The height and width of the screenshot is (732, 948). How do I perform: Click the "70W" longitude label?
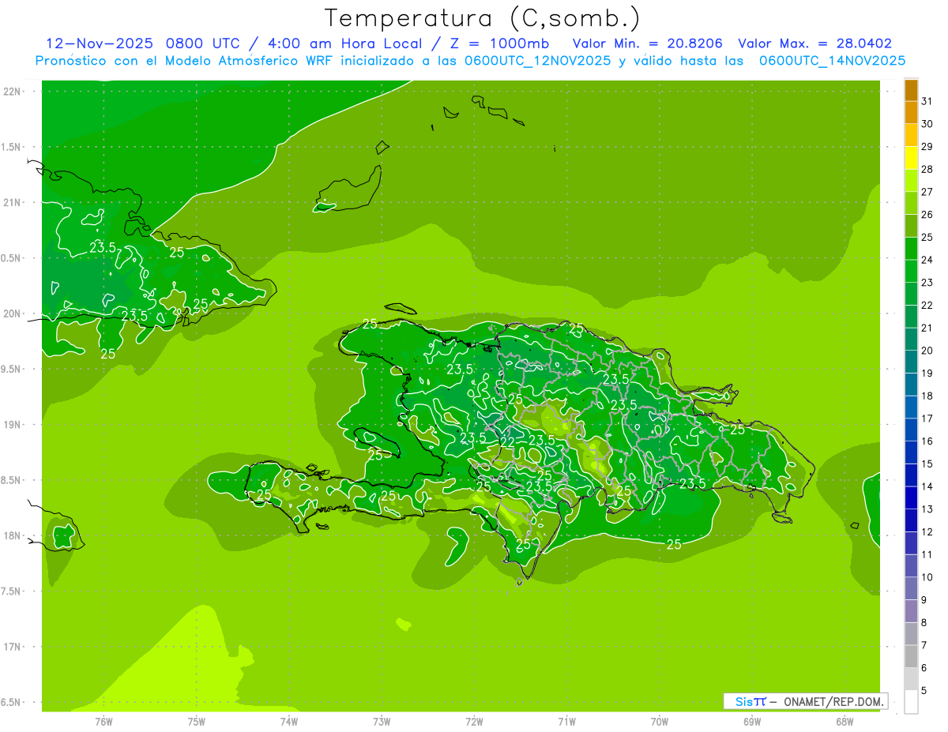[x=660, y=721]
